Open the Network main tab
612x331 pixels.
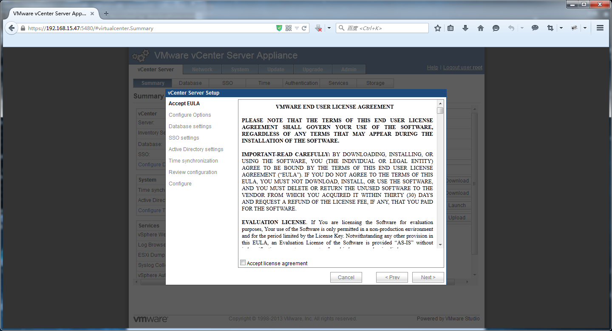pos(202,70)
